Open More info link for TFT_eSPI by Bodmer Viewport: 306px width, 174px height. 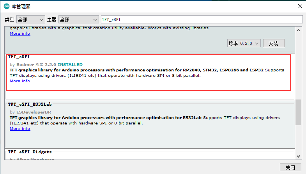[x=20, y=81]
